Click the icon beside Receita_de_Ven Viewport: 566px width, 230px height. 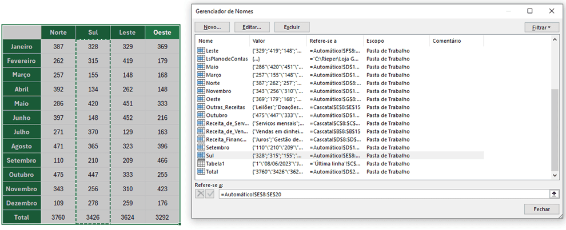click(201, 131)
